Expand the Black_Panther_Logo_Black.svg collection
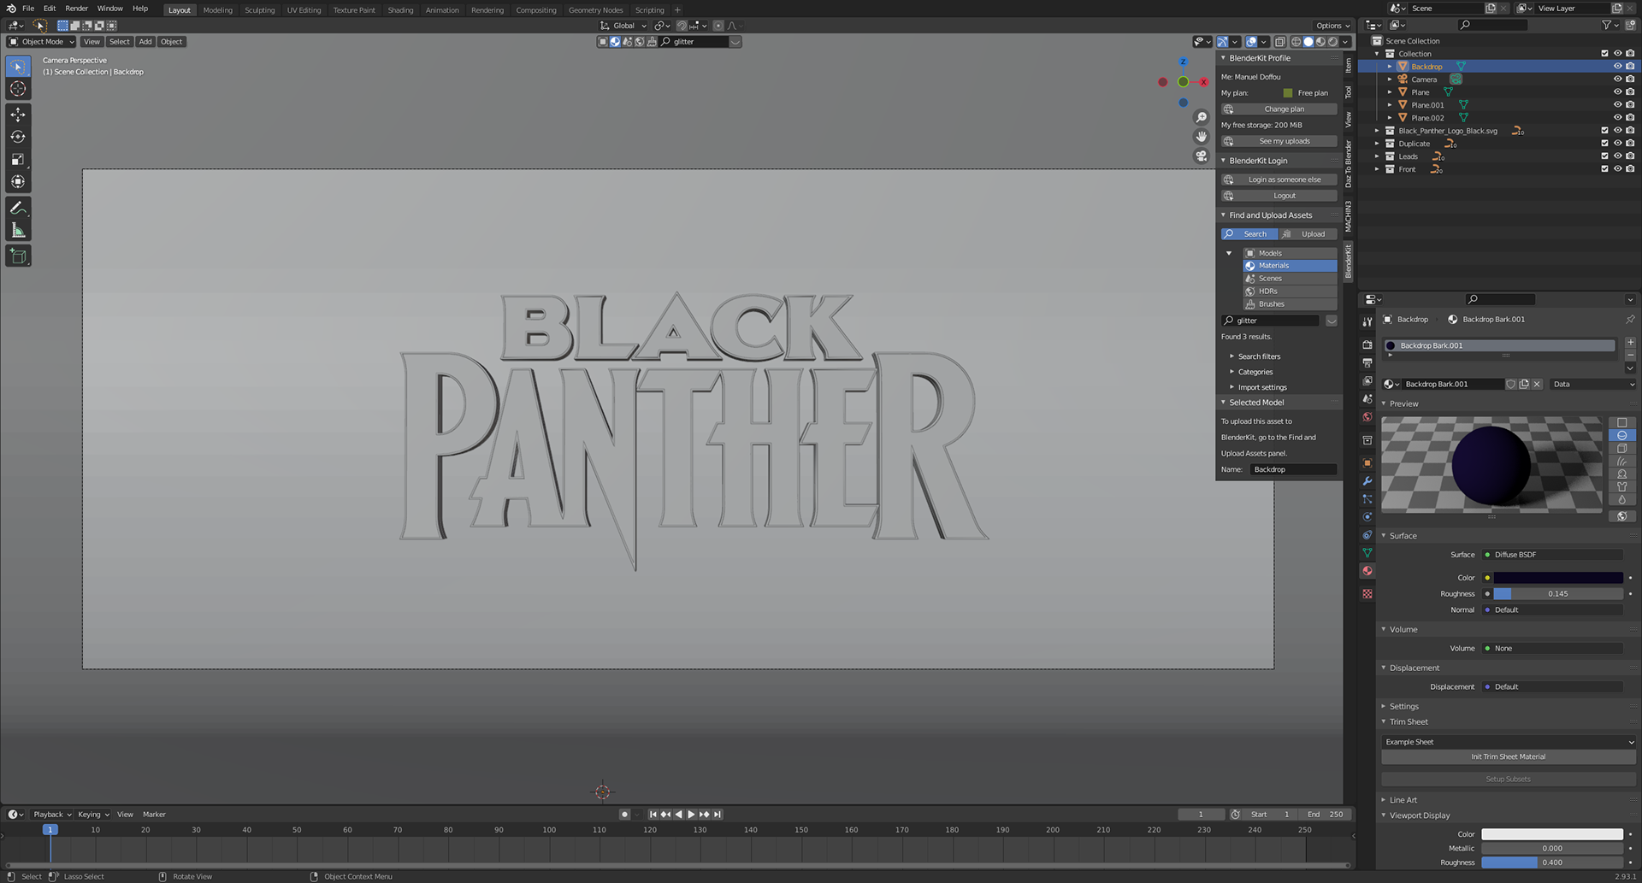1642x883 pixels. pos(1377,131)
